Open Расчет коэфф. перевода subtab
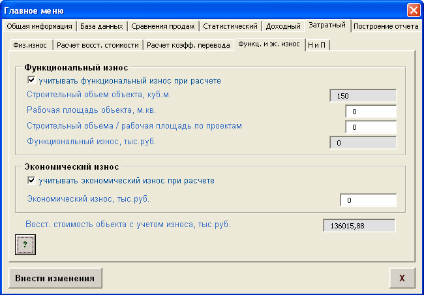The height and width of the screenshot is (295, 424). [x=189, y=45]
